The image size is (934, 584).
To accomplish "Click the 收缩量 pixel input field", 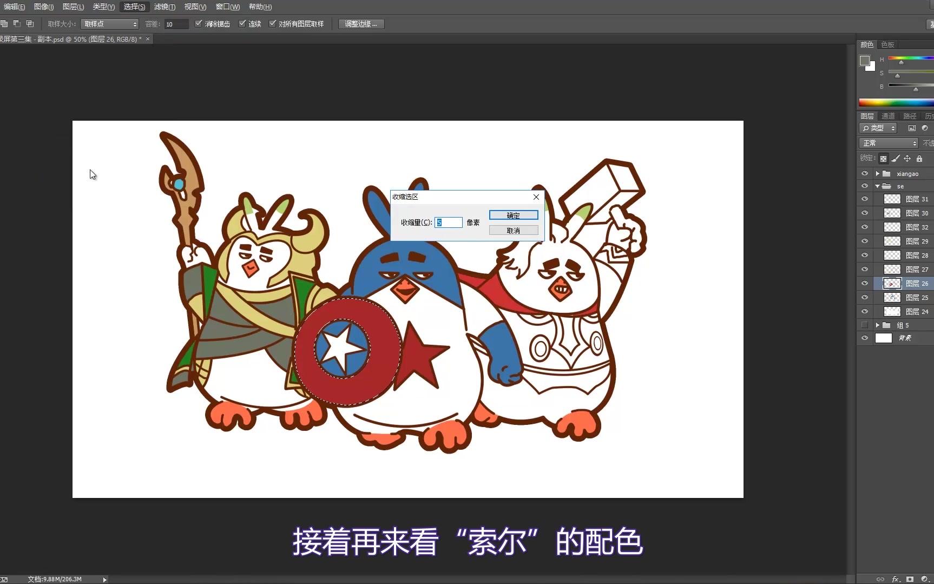I will click(x=448, y=222).
